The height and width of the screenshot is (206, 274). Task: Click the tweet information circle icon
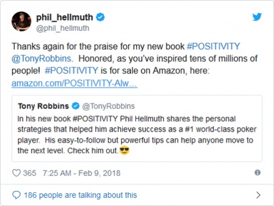point(258,173)
